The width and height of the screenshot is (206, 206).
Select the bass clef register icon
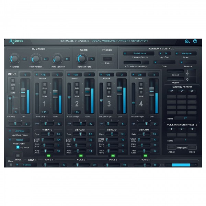[187, 80]
